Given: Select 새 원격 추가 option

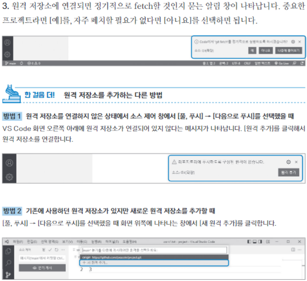Looking at the screenshot, I should 154,263.
